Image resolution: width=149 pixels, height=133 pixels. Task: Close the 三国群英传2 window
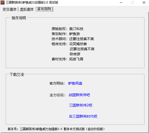[144, 3]
